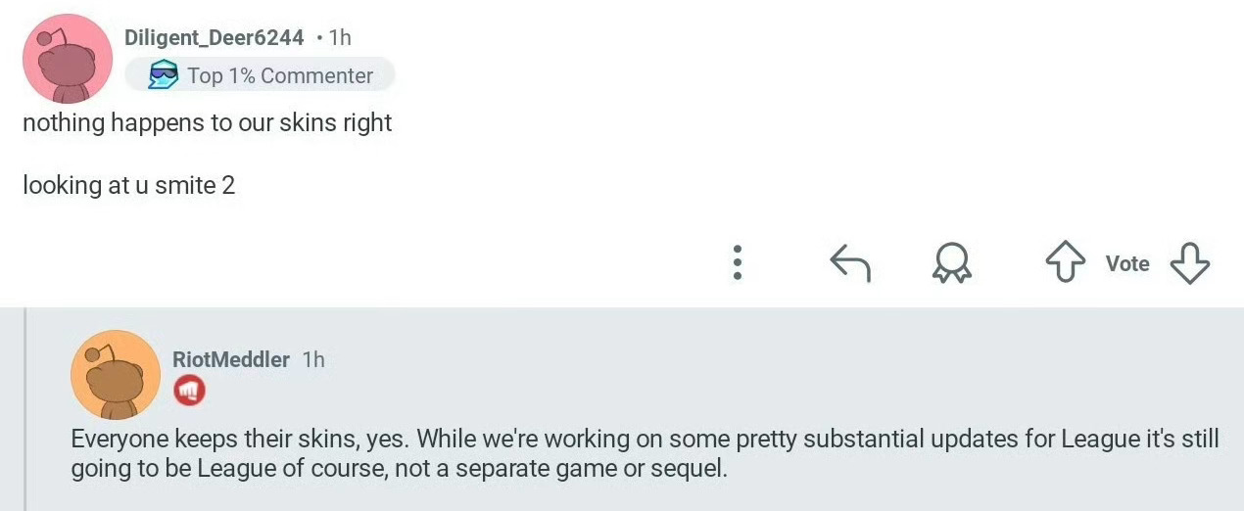Click the text "nothing happens to our skins right"
Viewport: 1244px width, 511px height.
207,123
